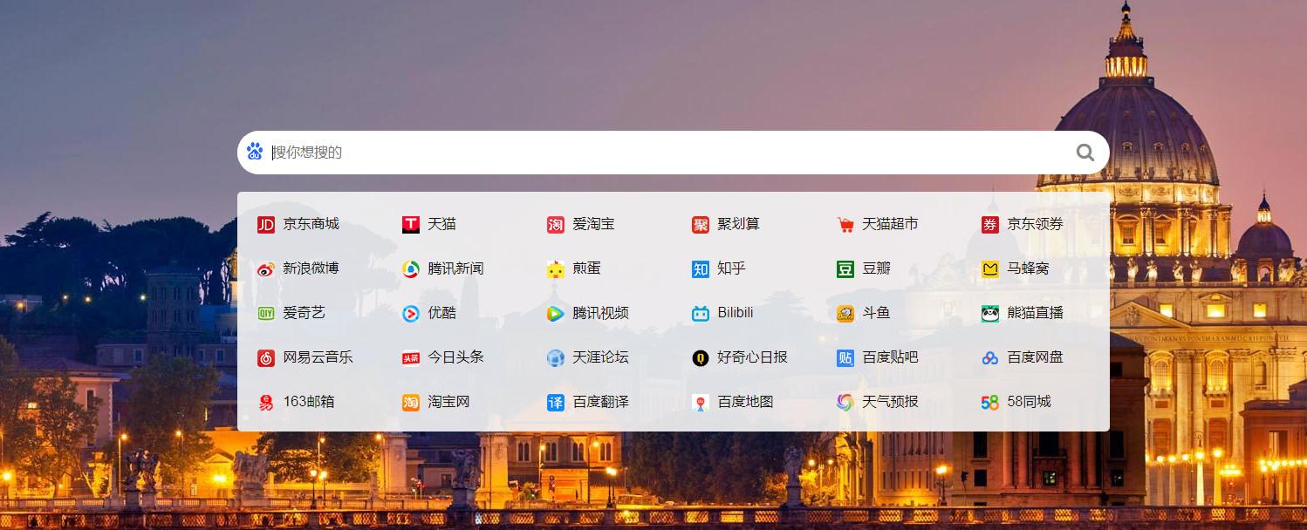Go to 百度网盘 link text
Screen dimensions: 1307x530
pos(1036,357)
